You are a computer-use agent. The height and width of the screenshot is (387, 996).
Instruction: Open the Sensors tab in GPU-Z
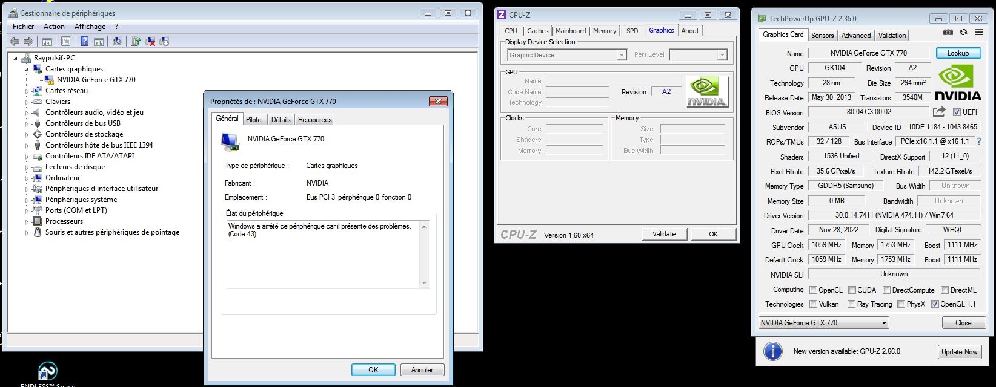(x=822, y=36)
